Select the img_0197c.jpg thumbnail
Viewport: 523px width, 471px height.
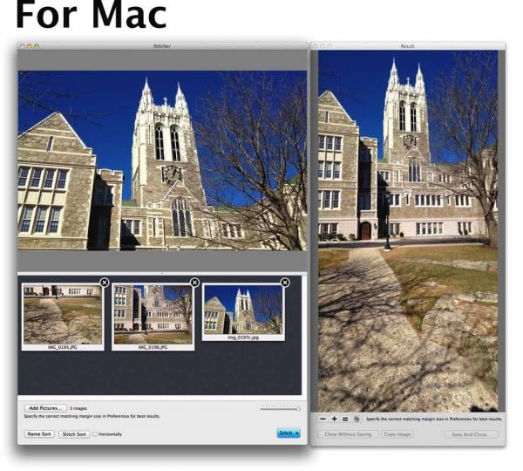(243, 311)
